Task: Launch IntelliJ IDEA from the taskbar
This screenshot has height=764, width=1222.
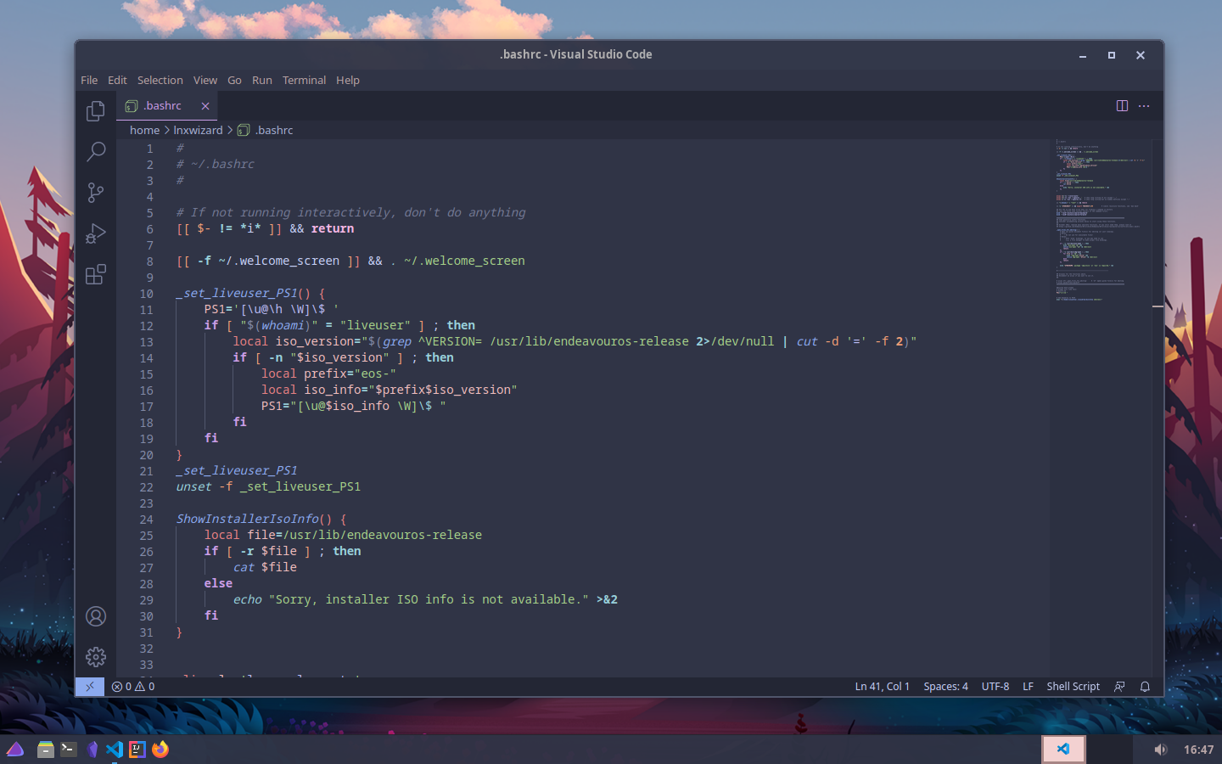Action: (x=137, y=750)
